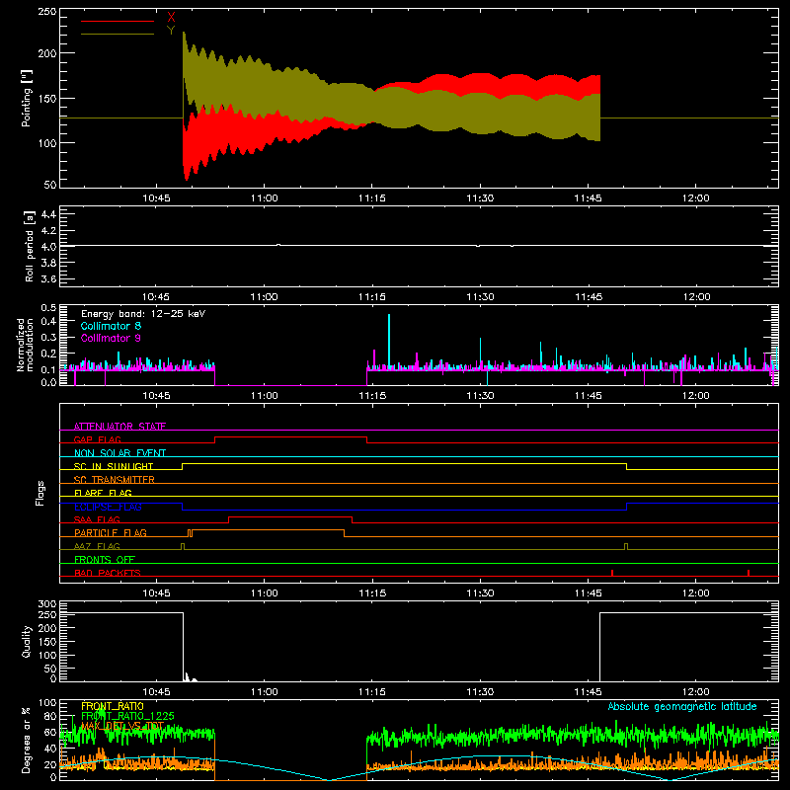Click the BAD_PACKETS spike after 12:00
The height and width of the screenshot is (790, 790).
pyautogui.click(x=749, y=573)
